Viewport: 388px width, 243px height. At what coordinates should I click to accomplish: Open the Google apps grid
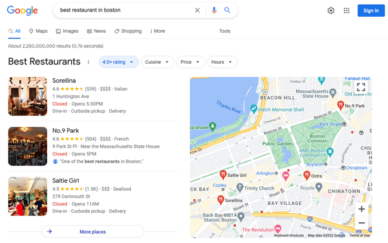point(346,11)
